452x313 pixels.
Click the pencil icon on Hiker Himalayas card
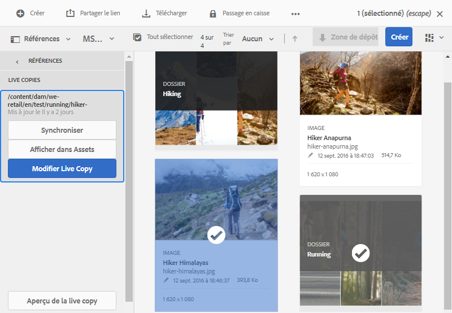tap(166, 280)
